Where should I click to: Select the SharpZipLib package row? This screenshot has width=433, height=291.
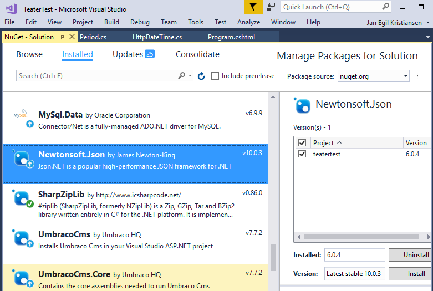(x=135, y=204)
